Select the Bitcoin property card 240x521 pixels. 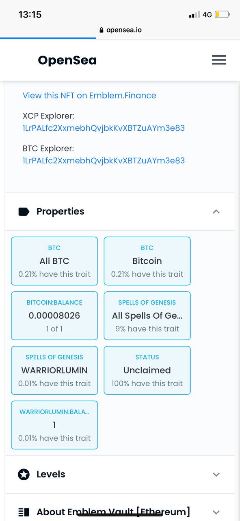point(147,261)
